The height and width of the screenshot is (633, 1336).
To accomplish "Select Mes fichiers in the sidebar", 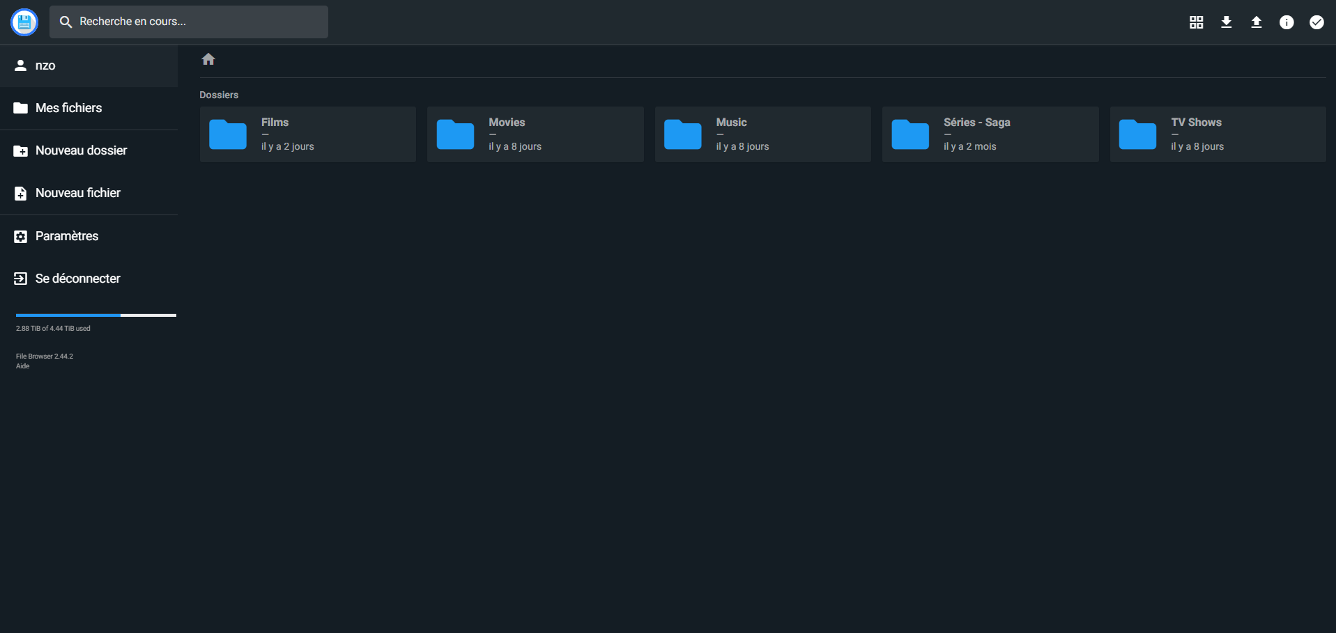I will 68,108.
